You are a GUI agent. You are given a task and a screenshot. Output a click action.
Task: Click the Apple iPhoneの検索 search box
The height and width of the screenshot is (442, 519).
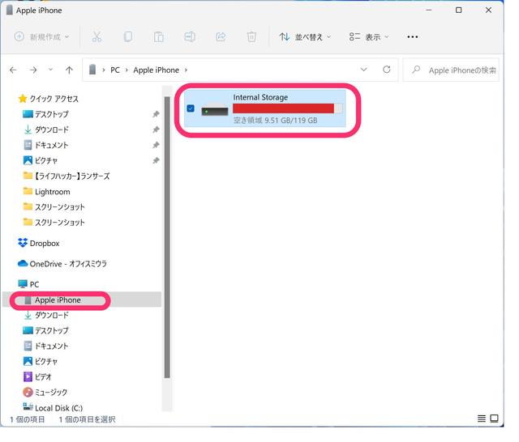pyautogui.click(x=451, y=70)
